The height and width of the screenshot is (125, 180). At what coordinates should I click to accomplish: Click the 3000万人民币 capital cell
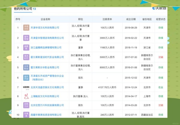click(x=107, y=38)
